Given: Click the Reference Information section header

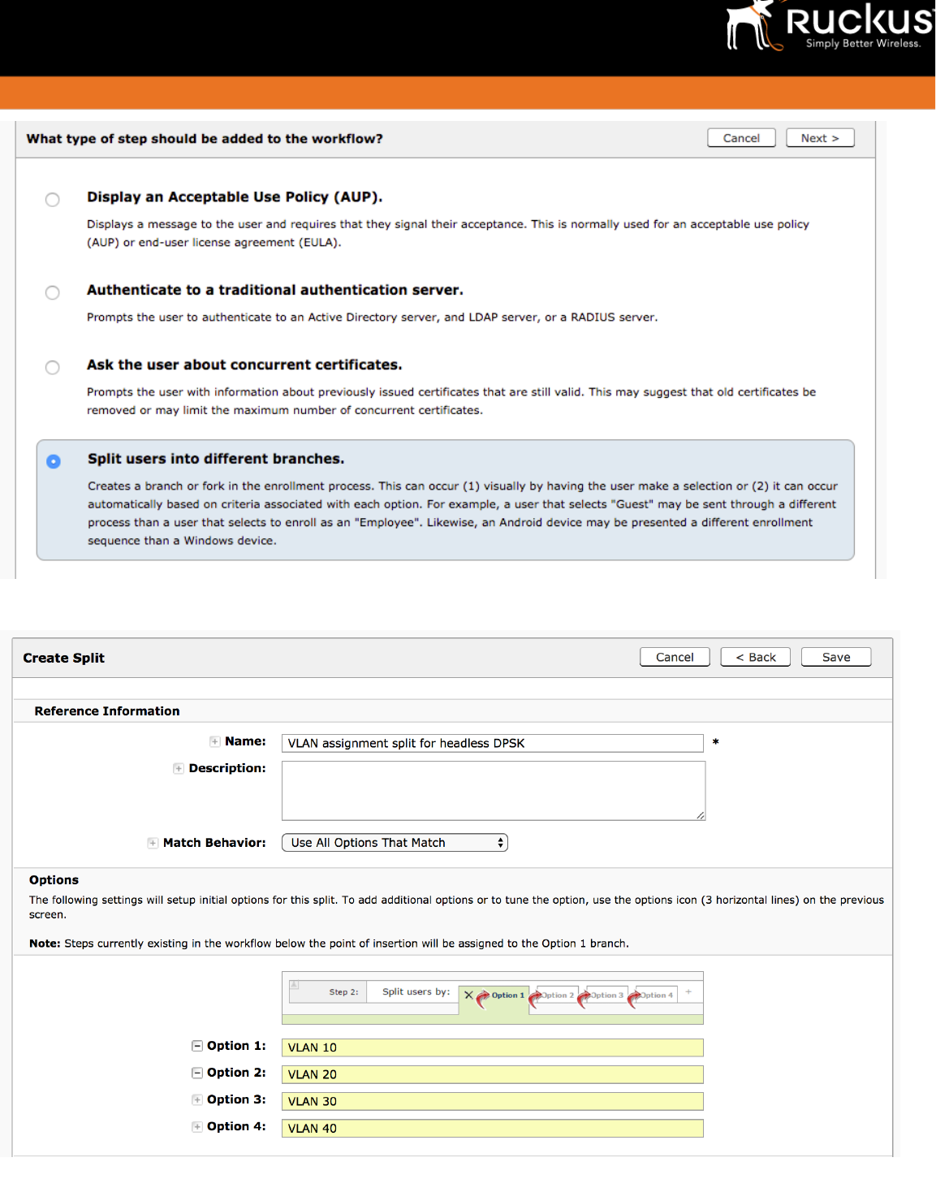Looking at the screenshot, I should tap(107, 710).
